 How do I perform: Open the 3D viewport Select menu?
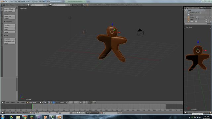point(13,102)
